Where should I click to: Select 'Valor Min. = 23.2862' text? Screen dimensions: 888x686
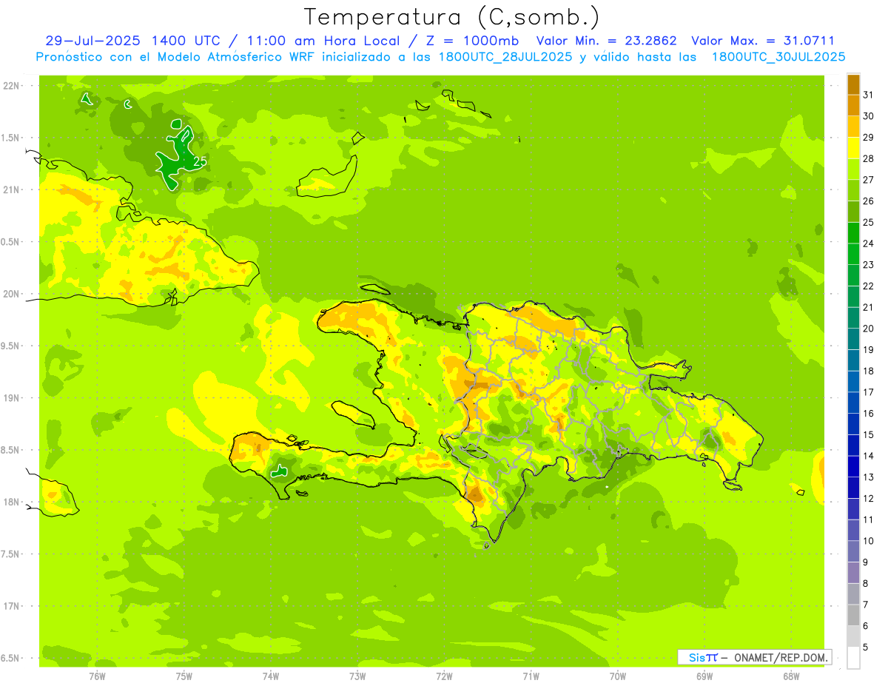coord(606,41)
